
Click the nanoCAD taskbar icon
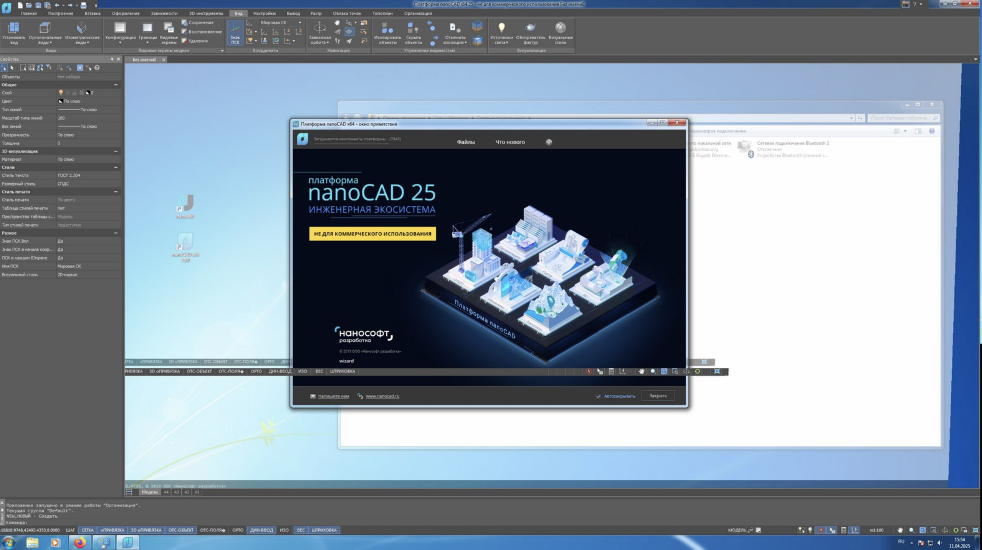point(128,542)
